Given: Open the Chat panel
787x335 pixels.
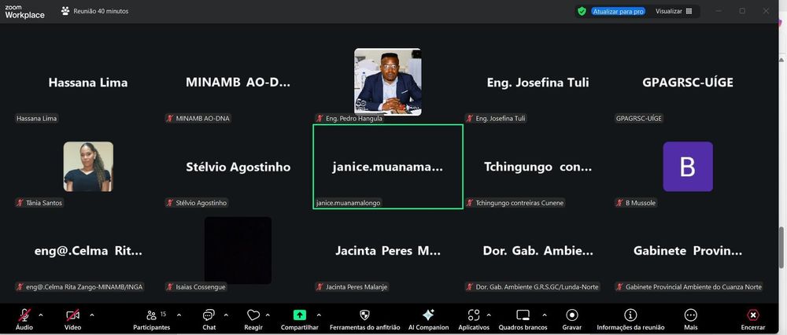Looking at the screenshot, I should (x=209, y=318).
